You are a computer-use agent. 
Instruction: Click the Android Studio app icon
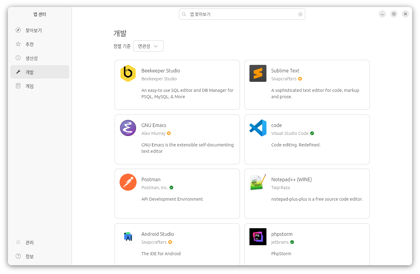click(x=128, y=237)
